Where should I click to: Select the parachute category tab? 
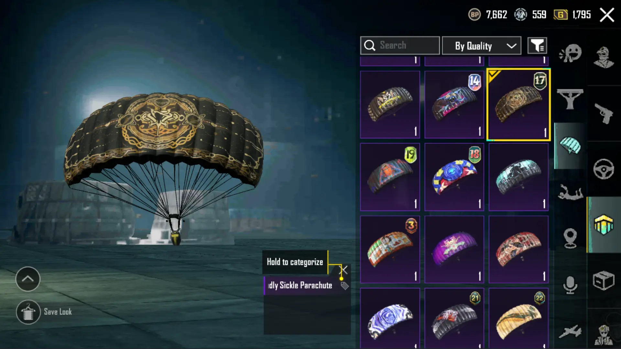pos(570,146)
